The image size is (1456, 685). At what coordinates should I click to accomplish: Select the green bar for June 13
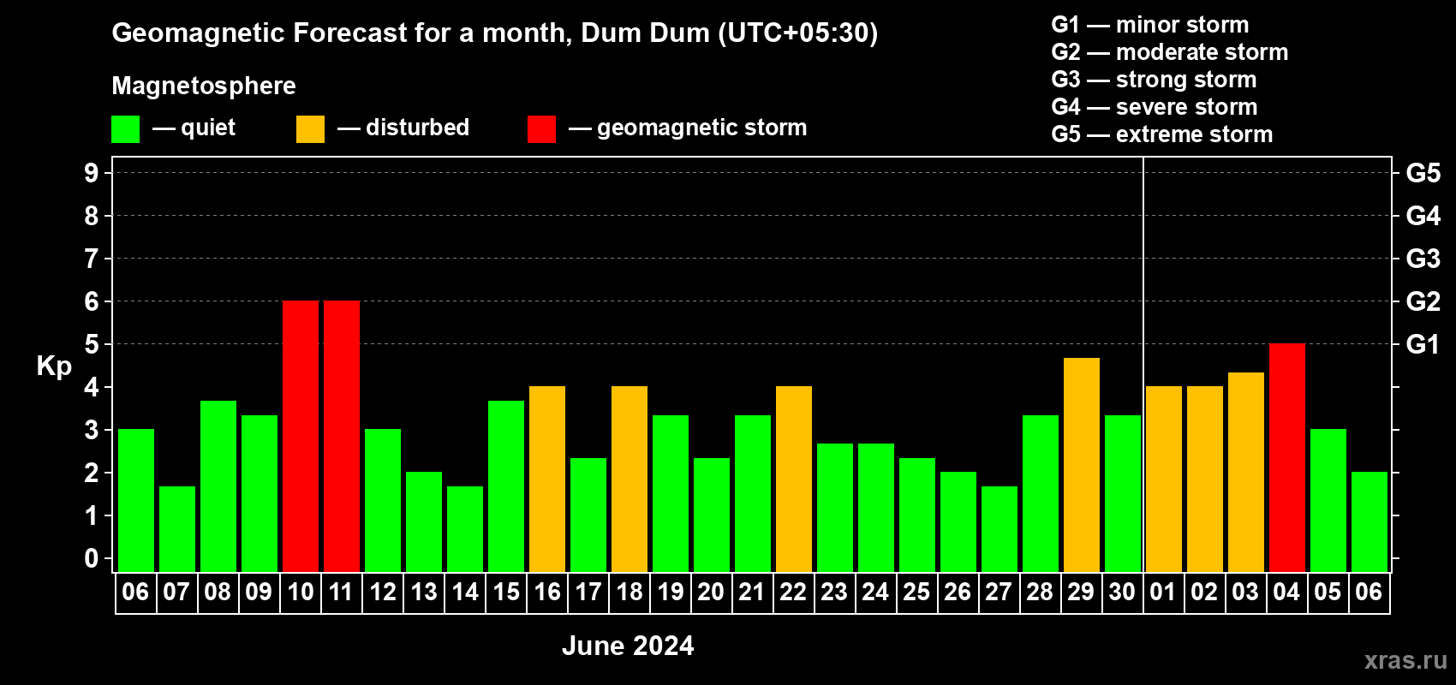[x=424, y=522]
